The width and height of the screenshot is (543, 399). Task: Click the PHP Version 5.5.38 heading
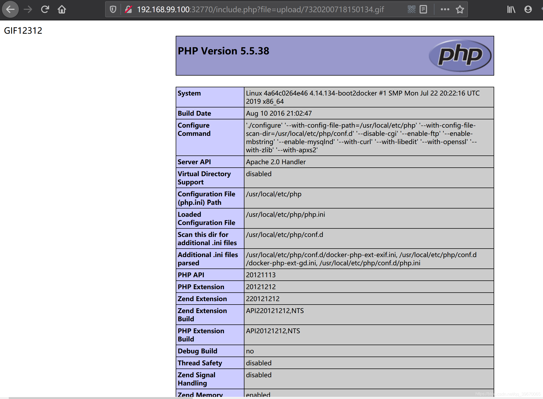(x=223, y=51)
